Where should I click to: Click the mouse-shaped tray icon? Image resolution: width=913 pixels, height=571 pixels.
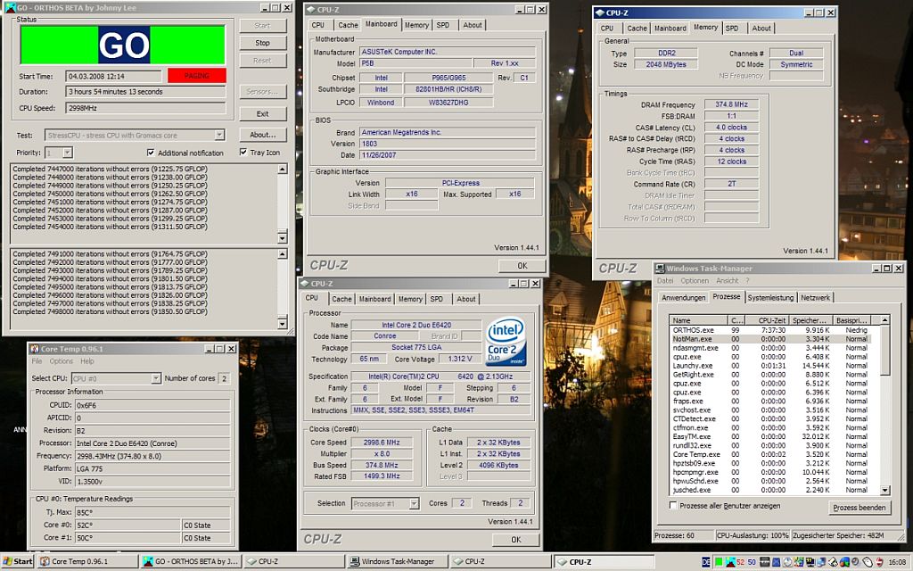pyautogui.click(x=868, y=562)
